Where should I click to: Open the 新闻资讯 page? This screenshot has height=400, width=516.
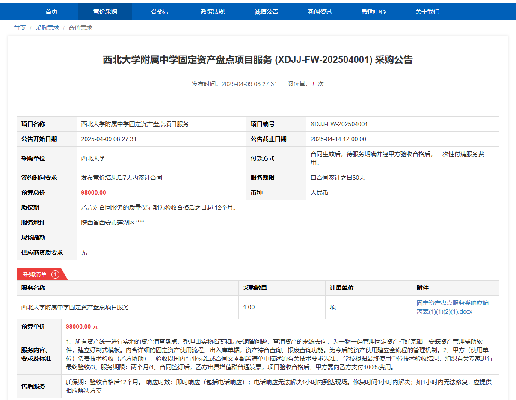(320, 12)
